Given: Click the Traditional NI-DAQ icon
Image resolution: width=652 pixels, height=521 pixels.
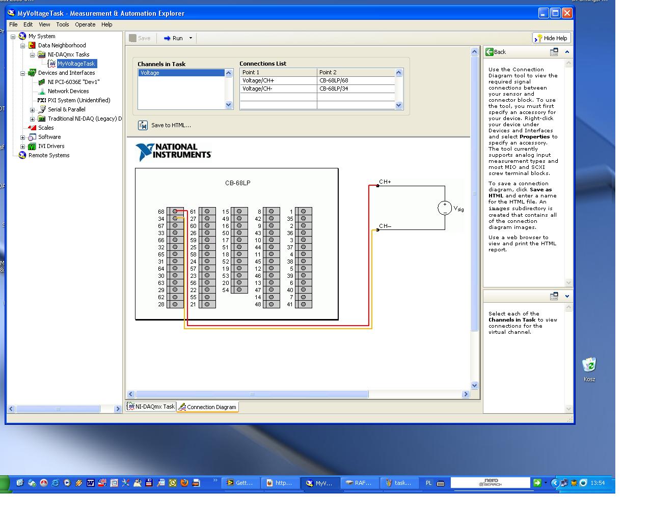Looking at the screenshot, I should coord(42,119).
